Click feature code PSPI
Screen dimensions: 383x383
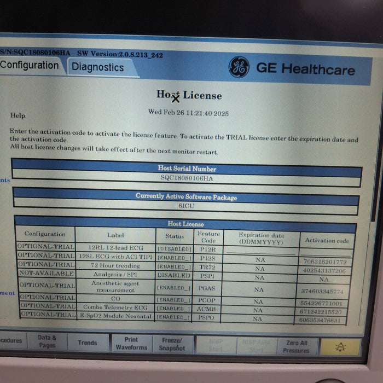[x=207, y=276]
